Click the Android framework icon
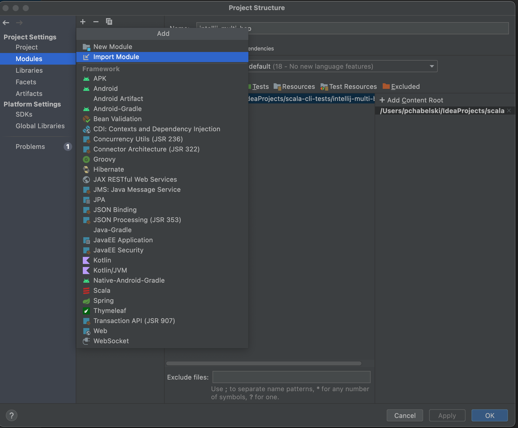 click(x=86, y=88)
